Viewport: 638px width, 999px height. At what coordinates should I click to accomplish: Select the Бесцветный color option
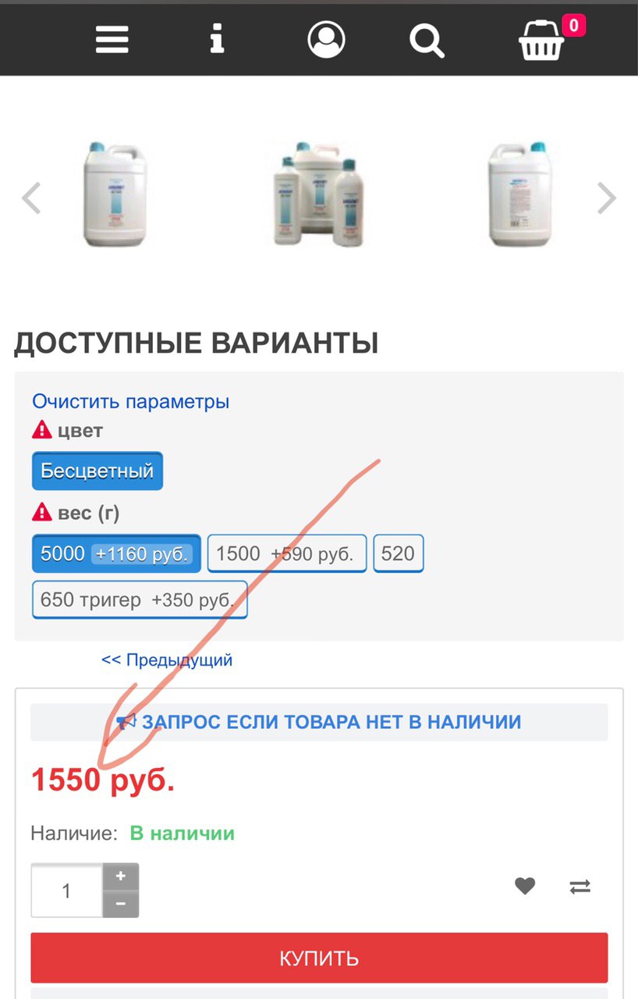[97, 471]
